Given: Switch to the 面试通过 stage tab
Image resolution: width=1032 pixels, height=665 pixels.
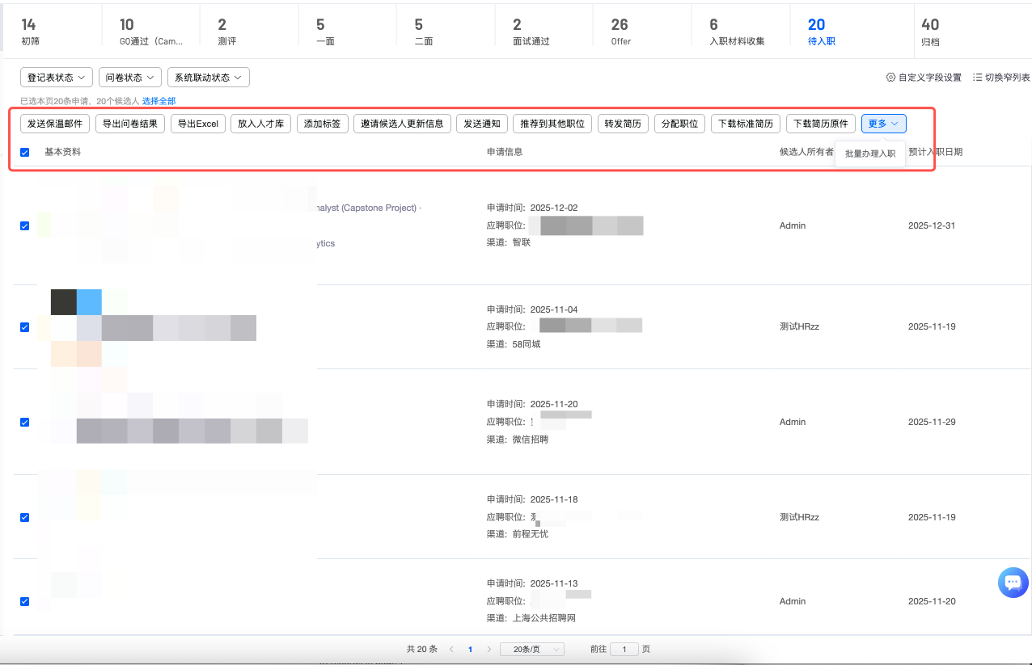Looking at the screenshot, I should pos(543,32).
